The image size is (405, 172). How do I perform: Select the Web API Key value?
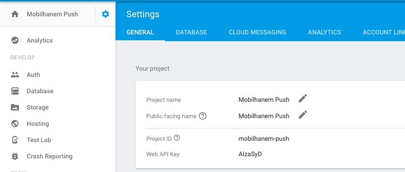(x=250, y=154)
